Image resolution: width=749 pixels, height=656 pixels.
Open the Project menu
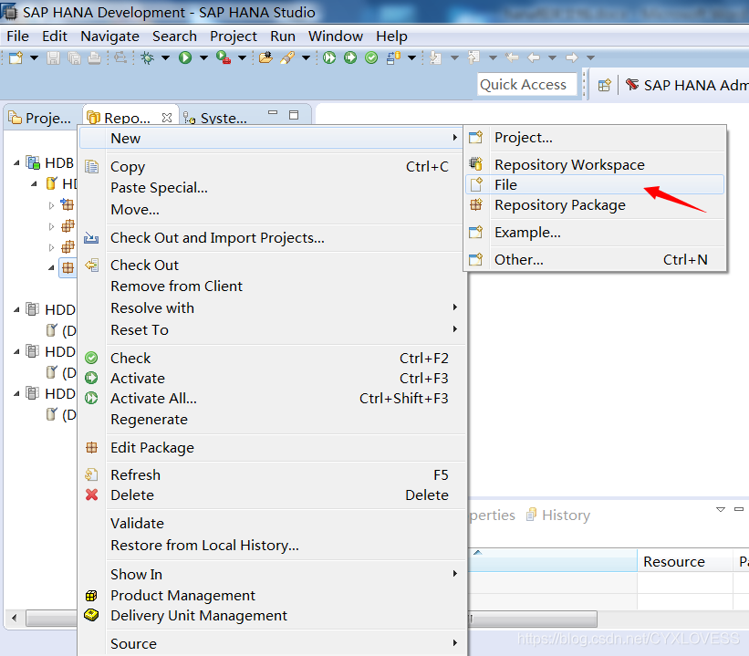[x=234, y=36]
